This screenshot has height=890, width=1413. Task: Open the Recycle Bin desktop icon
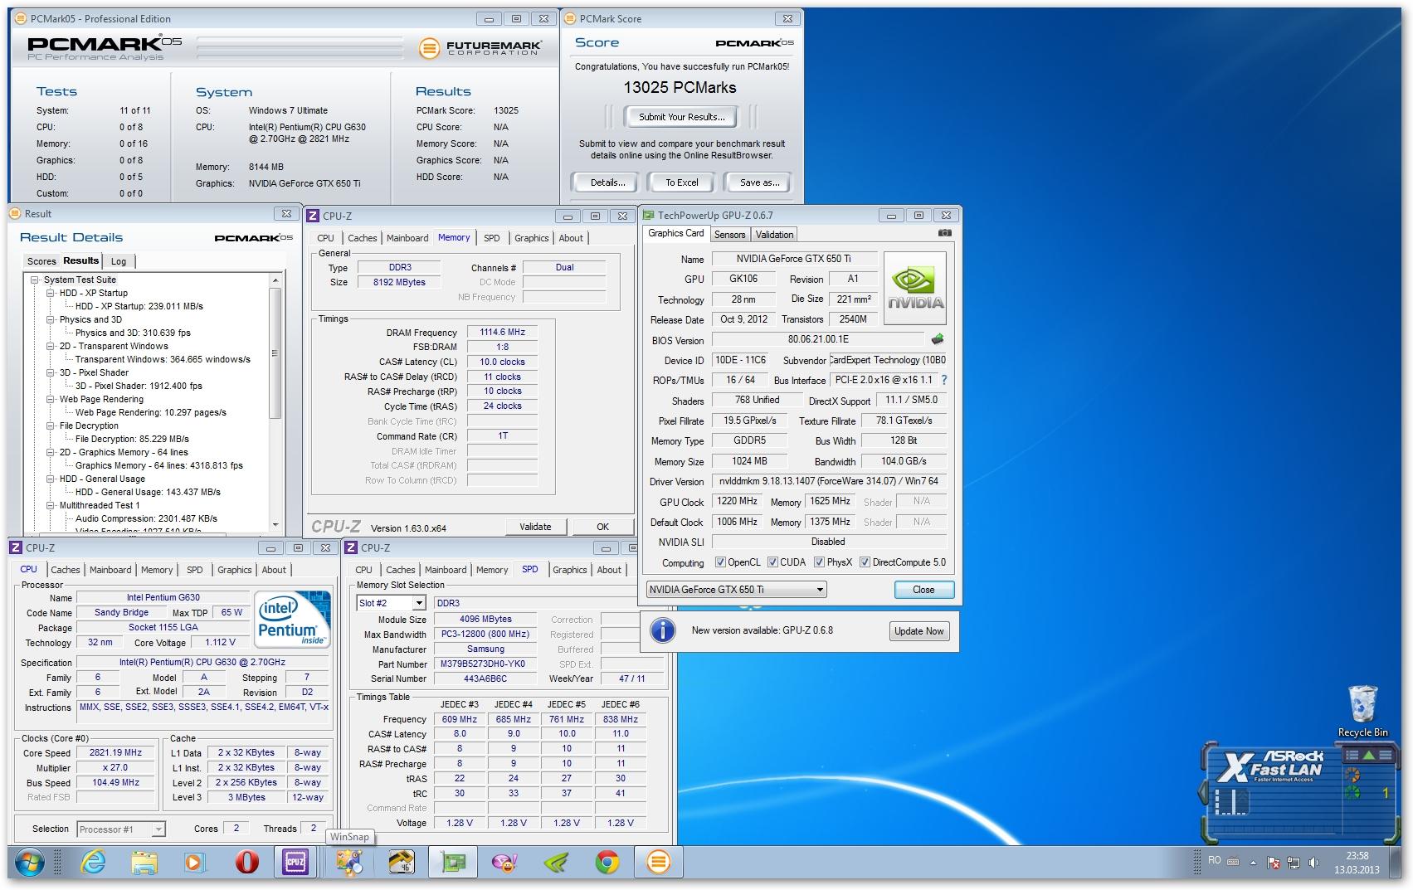click(1362, 712)
